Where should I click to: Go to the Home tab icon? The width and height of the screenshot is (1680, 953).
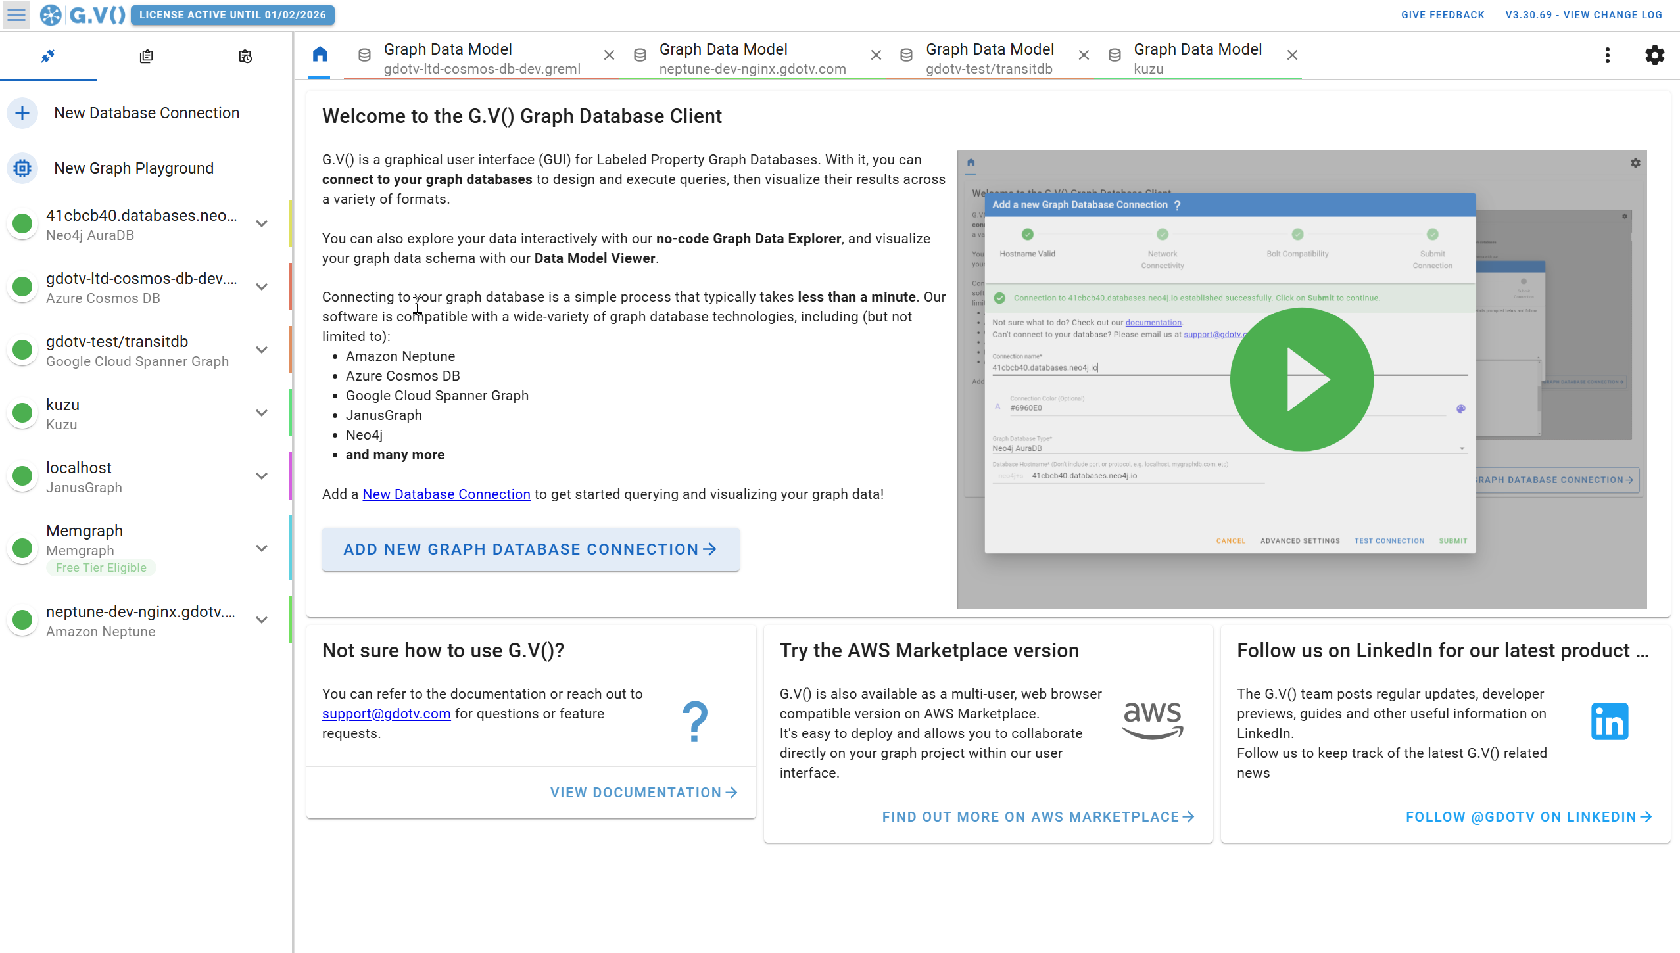click(x=320, y=54)
